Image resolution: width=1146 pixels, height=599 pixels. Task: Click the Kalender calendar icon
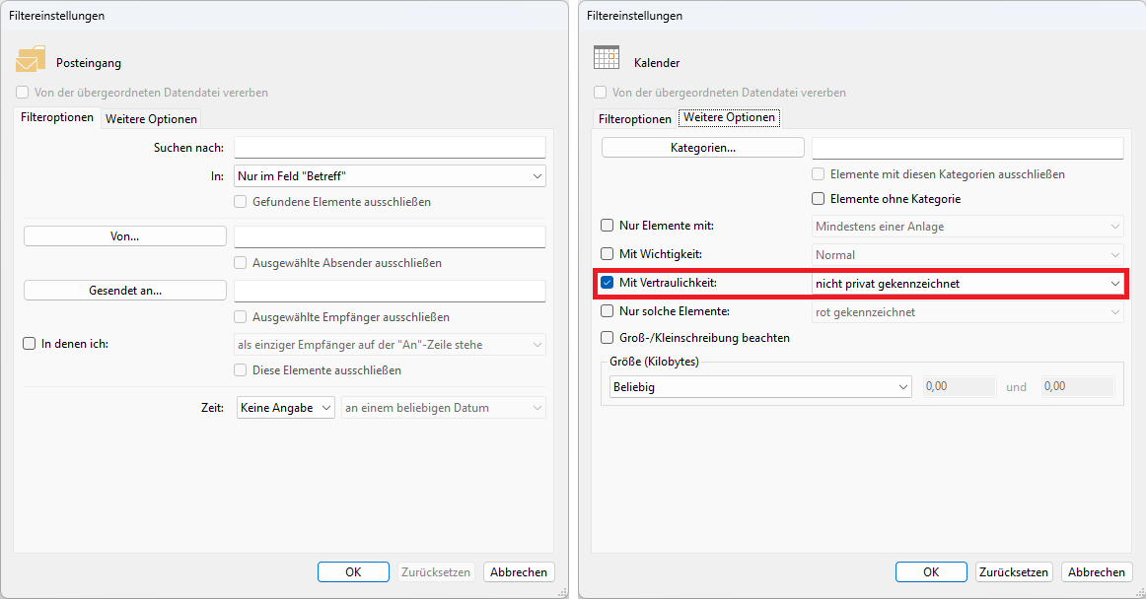click(607, 58)
